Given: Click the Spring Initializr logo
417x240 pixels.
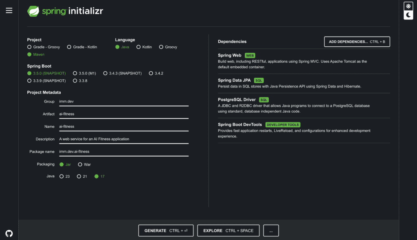Looking at the screenshot, I should pos(65,11).
